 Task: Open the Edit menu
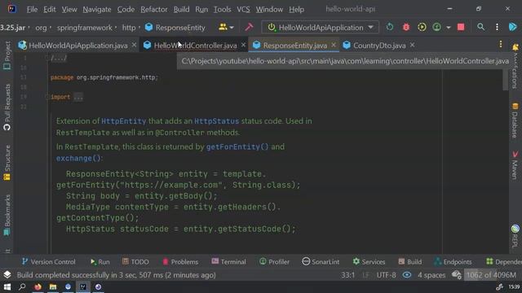pos(49,9)
